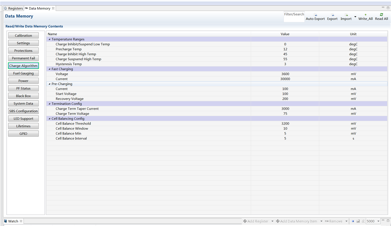Open the Permanent Fail category
The width and height of the screenshot is (391, 226).
(24, 58)
